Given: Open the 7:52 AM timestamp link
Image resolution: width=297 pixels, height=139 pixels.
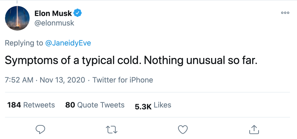Looking at the screenshot, I should [19, 80].
